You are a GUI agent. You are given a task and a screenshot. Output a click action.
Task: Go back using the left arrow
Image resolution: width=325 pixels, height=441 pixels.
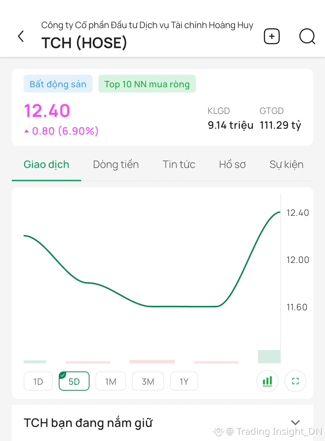point(21,36)
